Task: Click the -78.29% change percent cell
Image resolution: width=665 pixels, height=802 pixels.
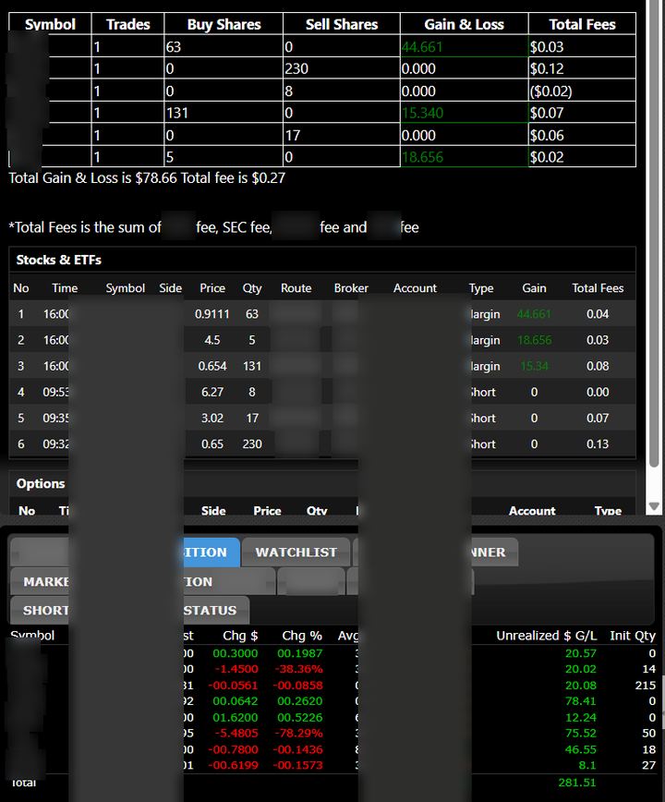Action: pyautogui.click(x=298, y=733)
